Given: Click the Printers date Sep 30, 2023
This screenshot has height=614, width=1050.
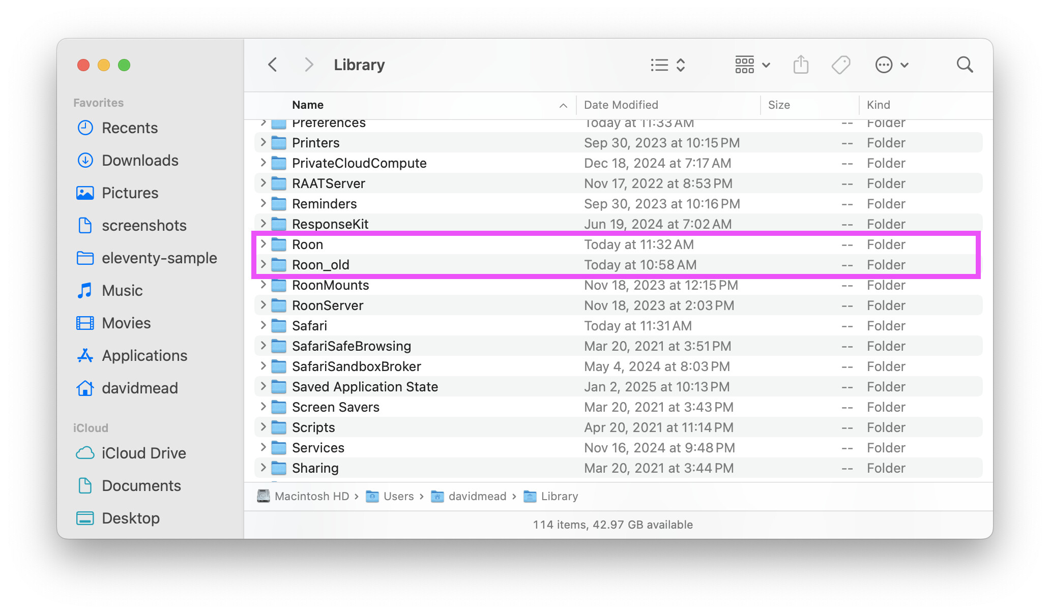Looking at the screenshot, I should [662, 143].
